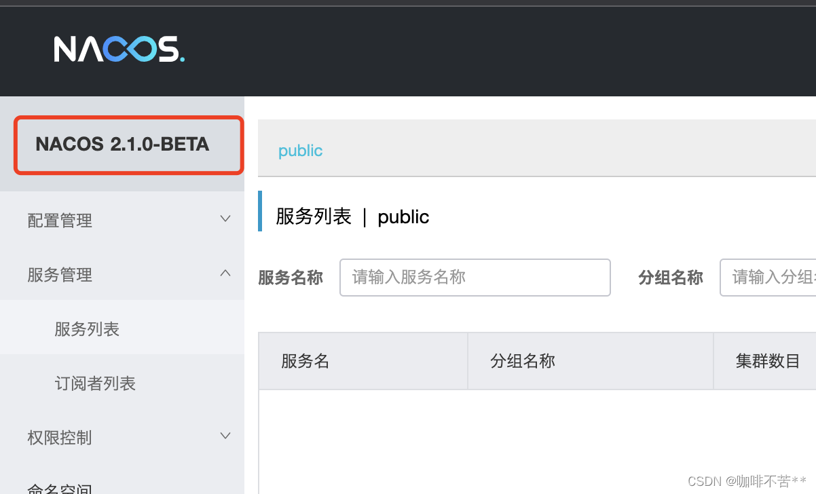Click the 分组名称 search field label
The image size is (816, 494).
pyautogui.click(x=671, y=278)
